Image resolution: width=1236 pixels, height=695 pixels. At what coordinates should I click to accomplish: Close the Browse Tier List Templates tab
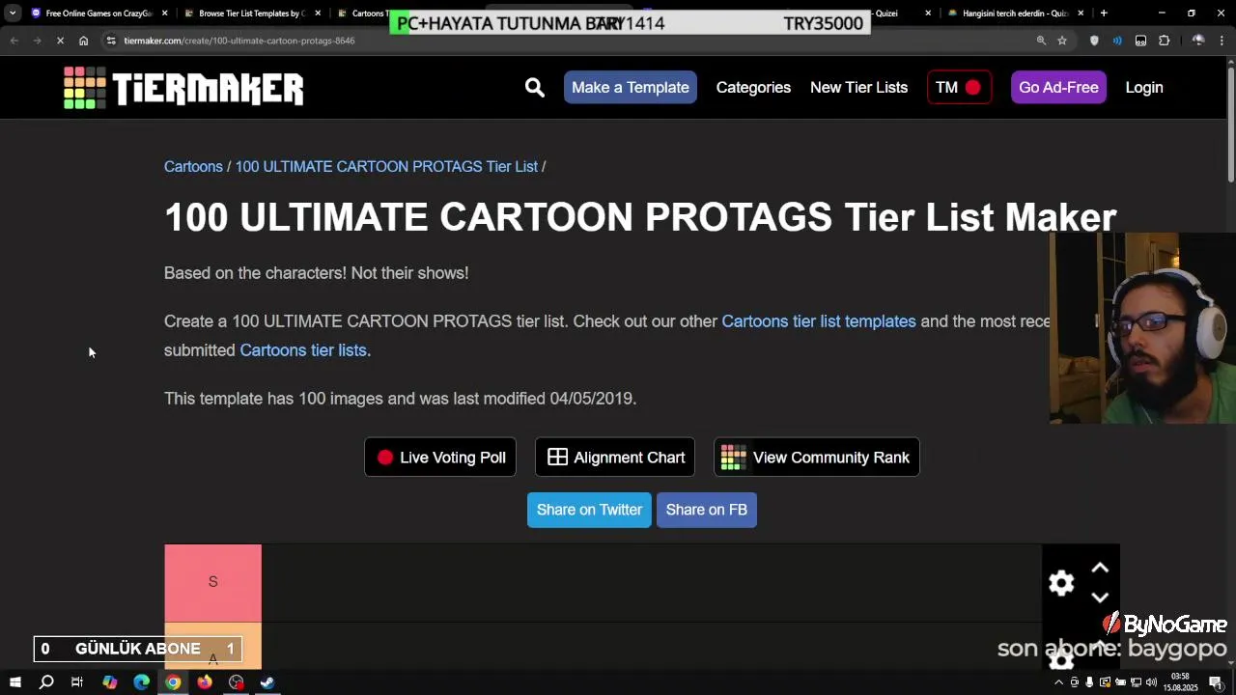pyautogui.click(x=318, y=14)
